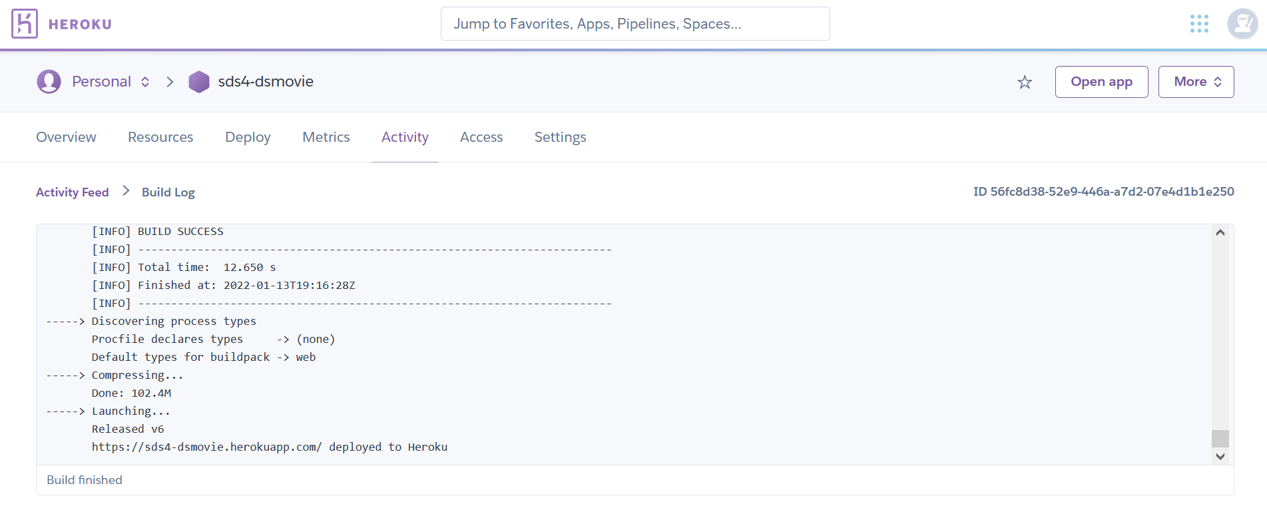Click the Build Log breadcrumb text

(x=168, y=192)
